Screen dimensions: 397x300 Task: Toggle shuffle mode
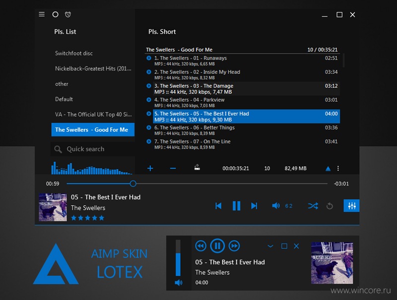[313, 206]
